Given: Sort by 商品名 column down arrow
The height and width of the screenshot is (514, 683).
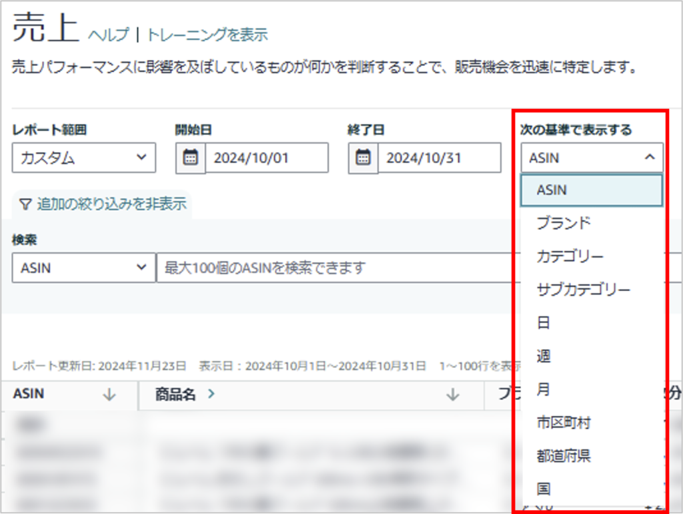Looking at the screenshot, I should 453,395.
